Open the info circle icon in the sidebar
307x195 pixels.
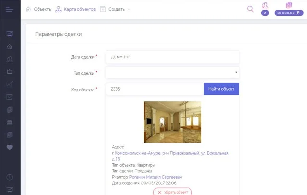coord(10,177)
